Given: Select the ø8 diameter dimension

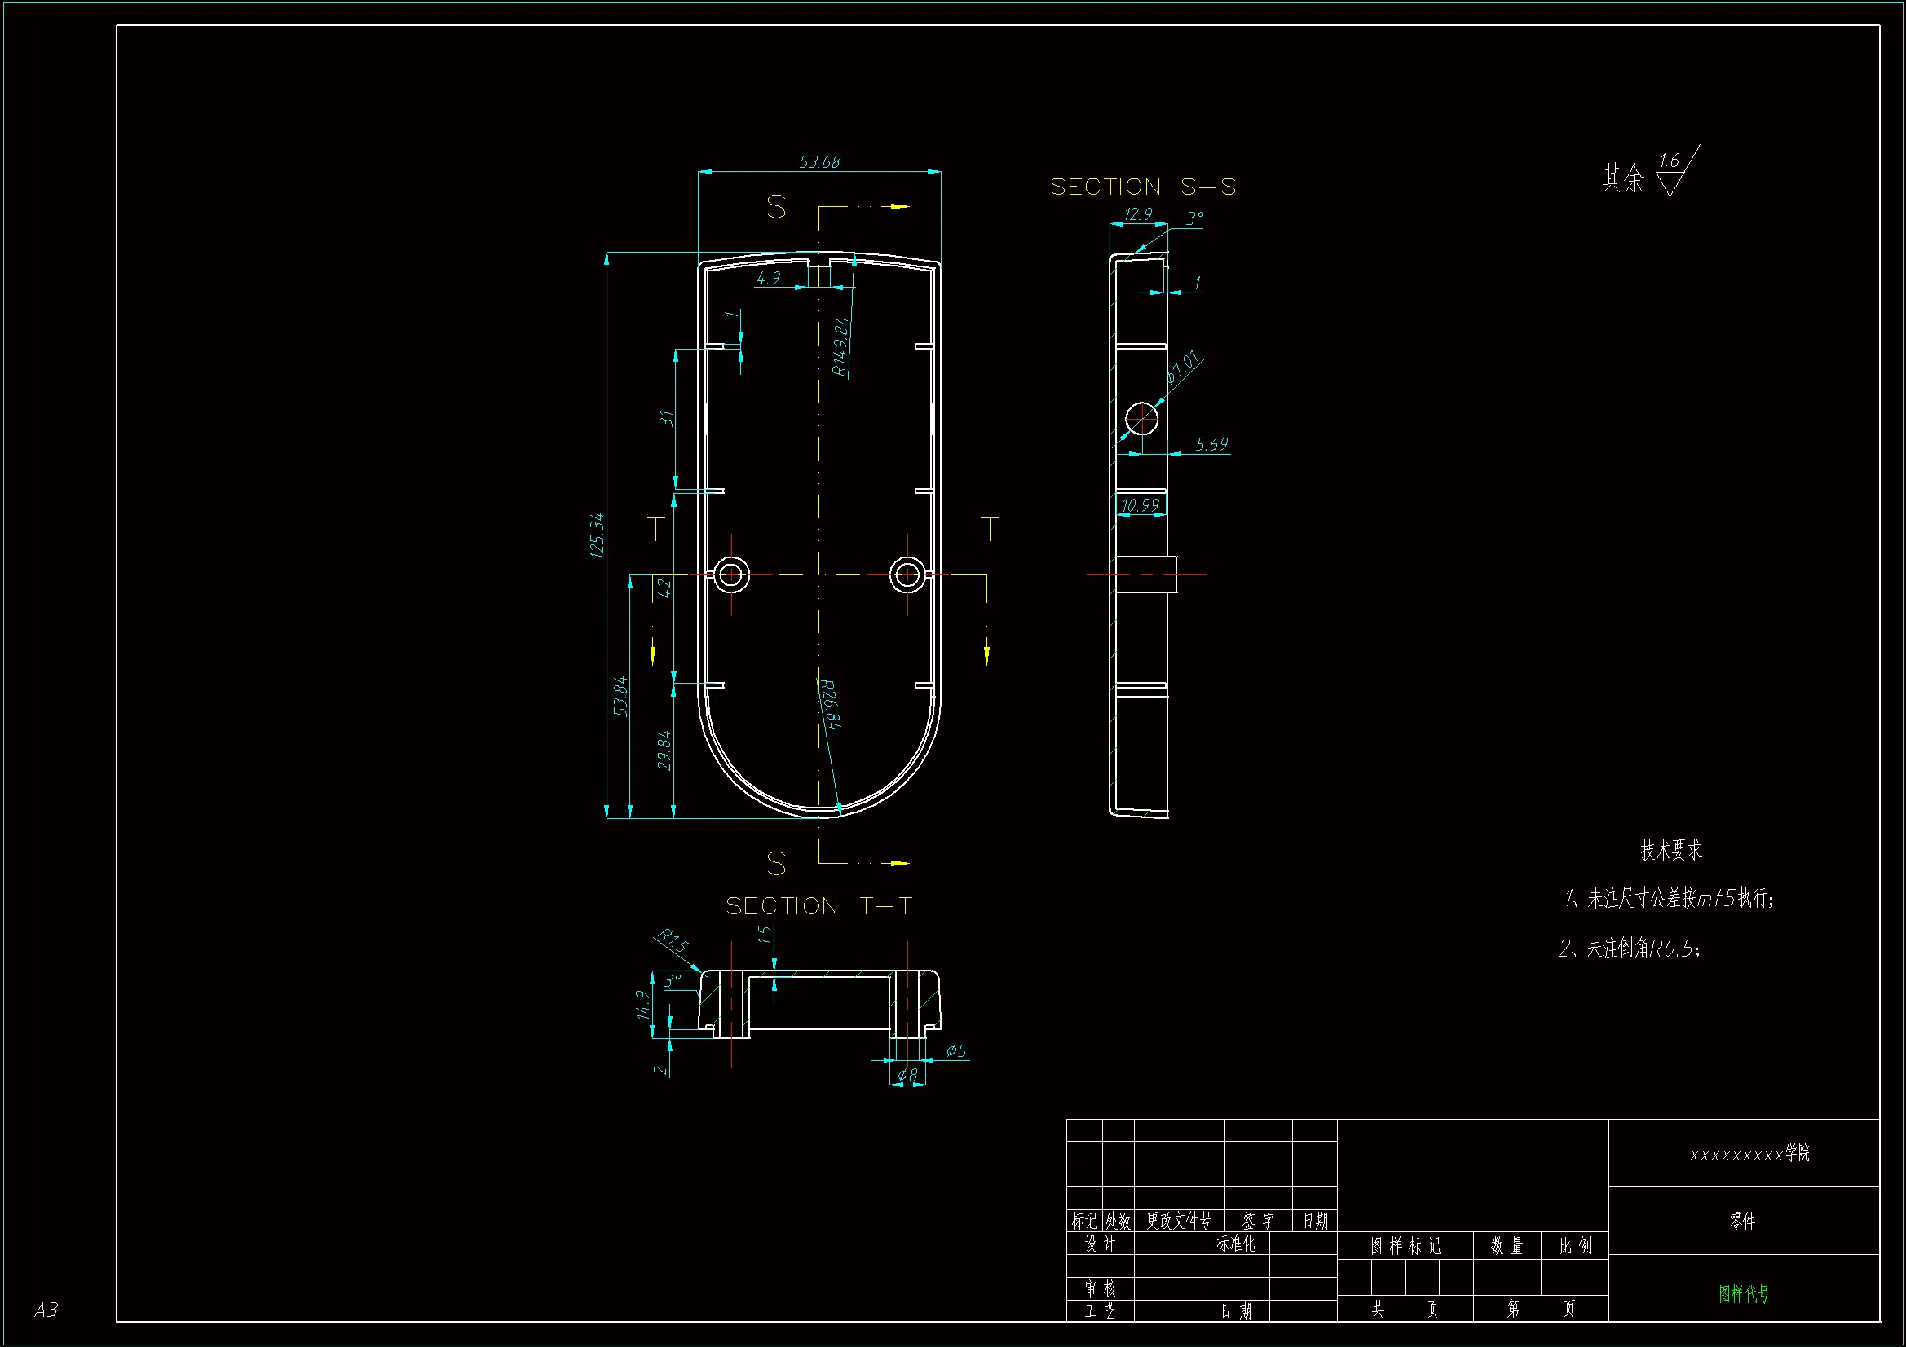Looking at the screenshot, I should coord(907,1075).
